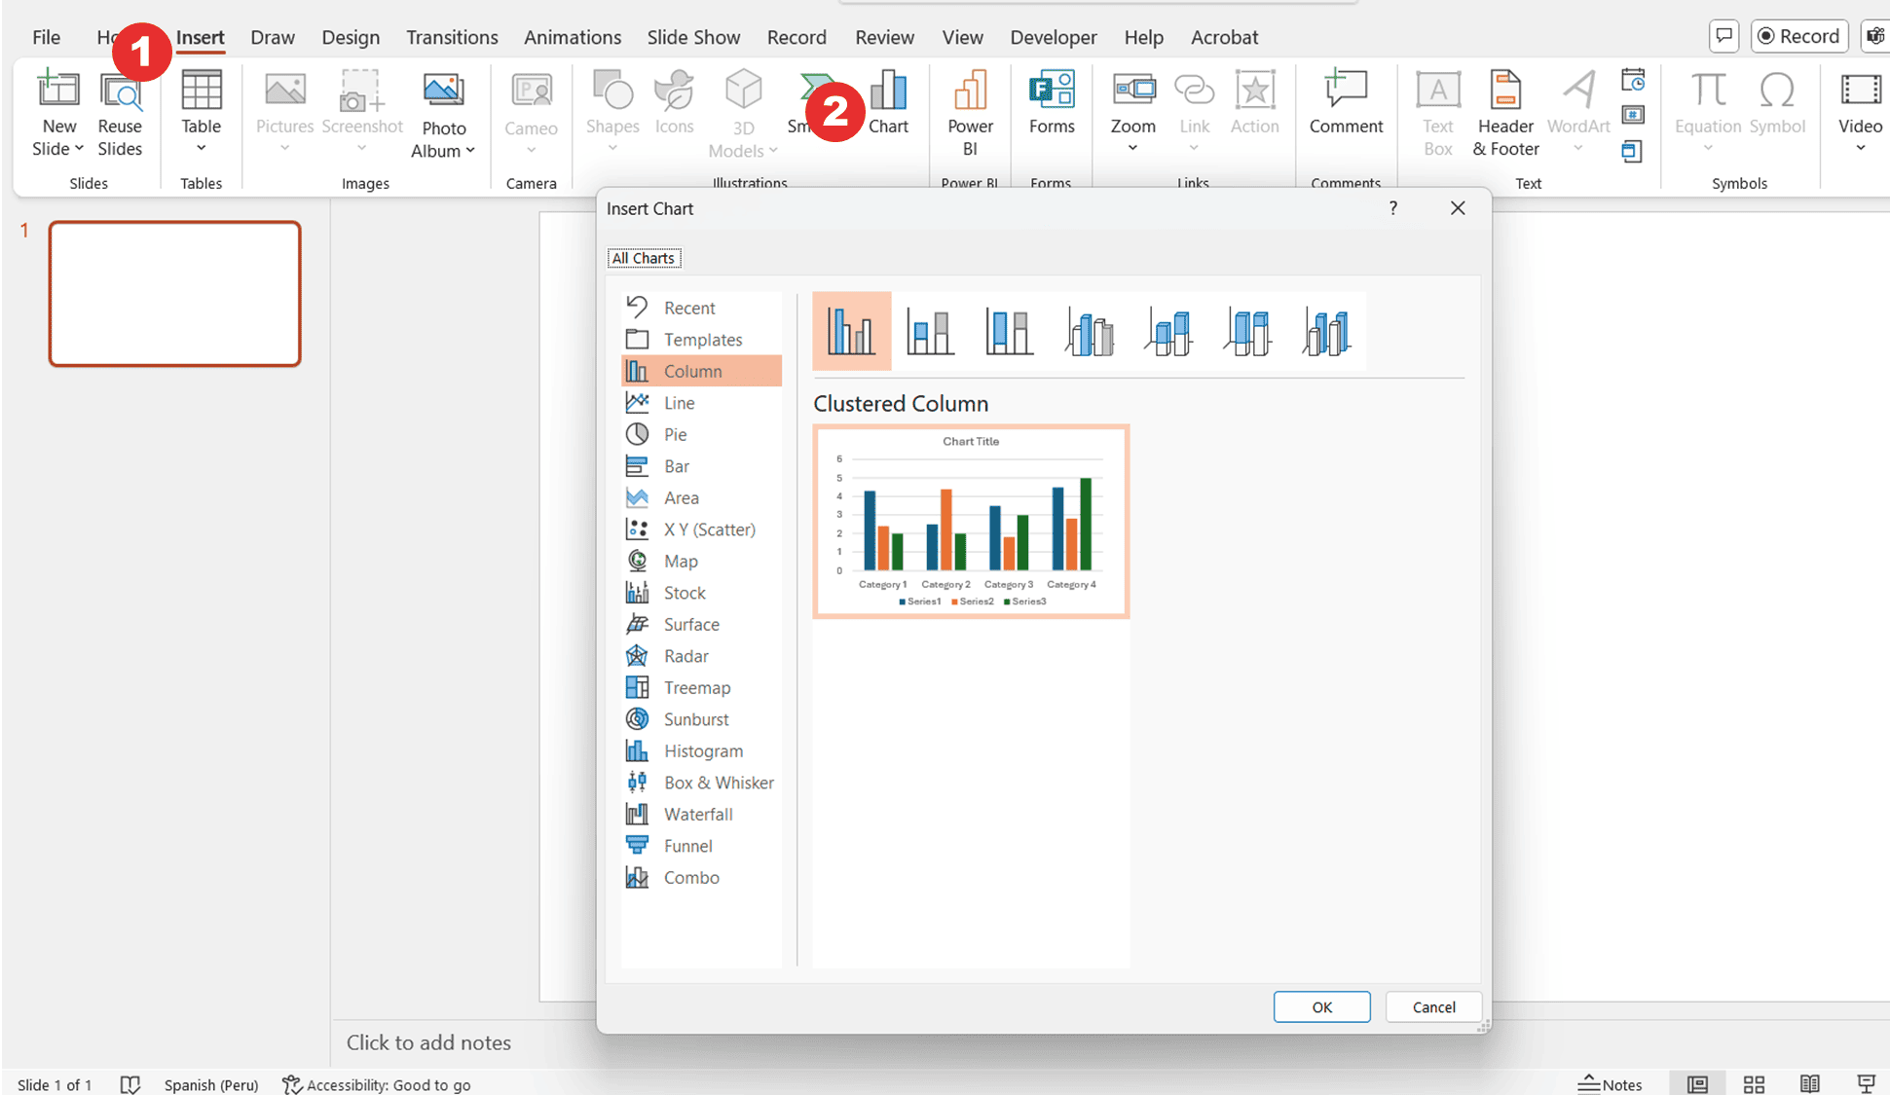1890x1095 pixels.
Task: Select the Recent charts category
Action: tap(688, 307)
